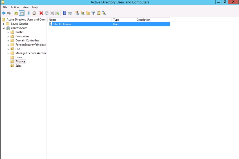Screen dimensions: 239x159
Task: Select the Sales organizational unit
Action: pyautogui.click(x=18, y=66)
